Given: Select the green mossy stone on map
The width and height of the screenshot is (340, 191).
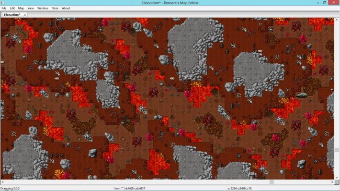Looking at the screenshot, I should pos(301,95).
